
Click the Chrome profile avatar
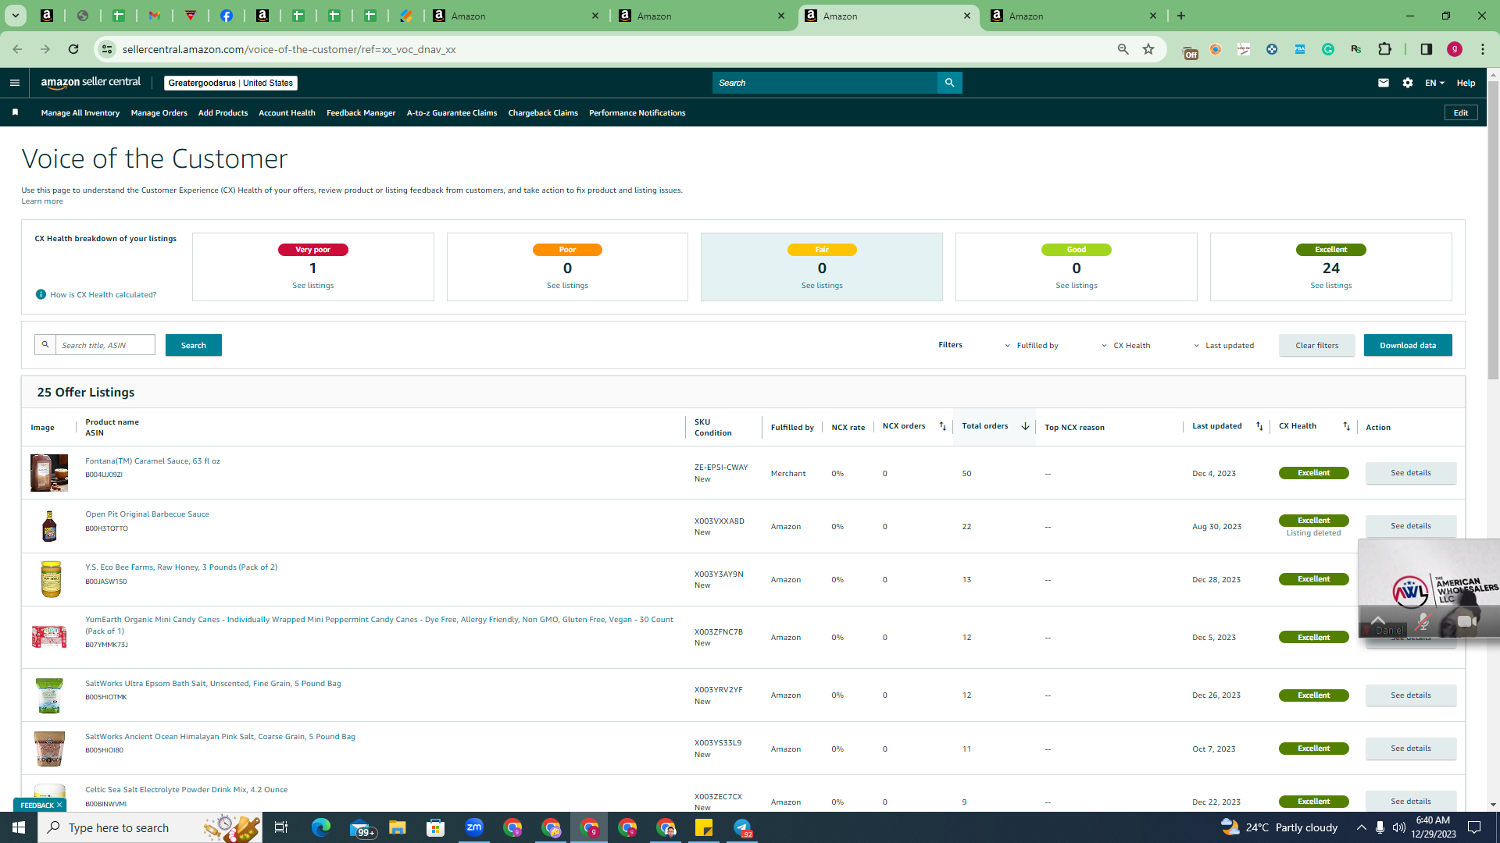pos(1454,49)
